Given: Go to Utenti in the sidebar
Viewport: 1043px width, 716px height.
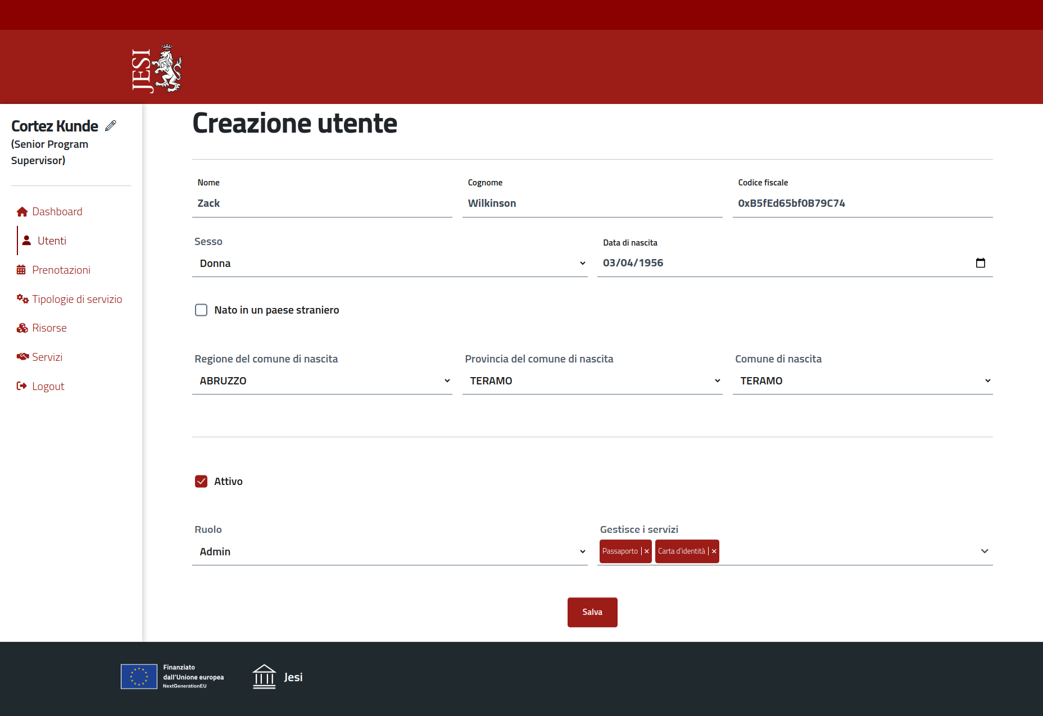Looking at the screenshot, I should (52, 241).
